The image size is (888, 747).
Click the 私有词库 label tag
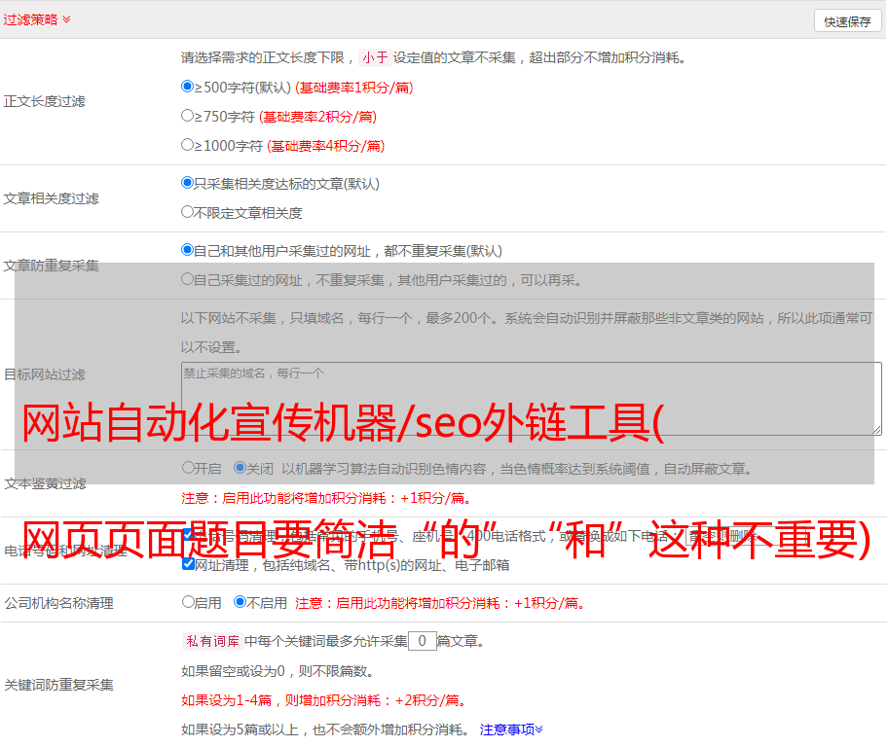click(210, 641)
